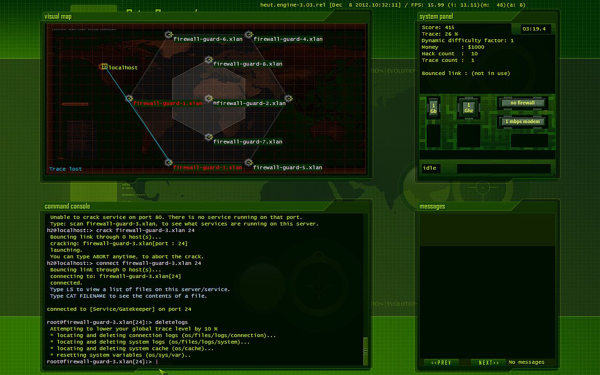Click the localhost node on the map
The image size is (600, 375).
[x=105, y=67]
